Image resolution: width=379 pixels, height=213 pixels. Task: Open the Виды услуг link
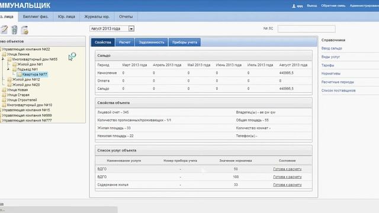[x=330, y=57]
